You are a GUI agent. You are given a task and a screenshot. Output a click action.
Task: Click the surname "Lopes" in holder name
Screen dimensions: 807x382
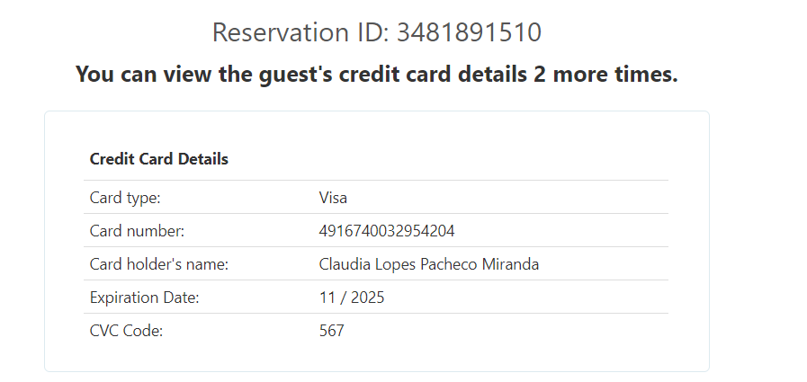click(393, 264)
